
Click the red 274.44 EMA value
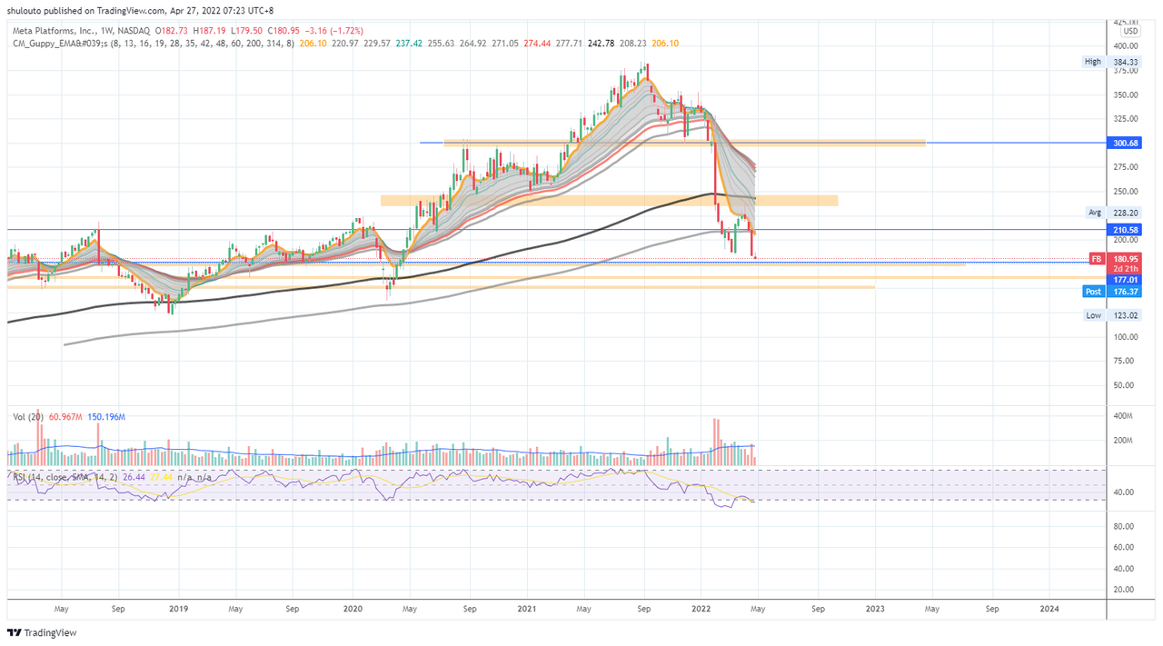[539, 43]
